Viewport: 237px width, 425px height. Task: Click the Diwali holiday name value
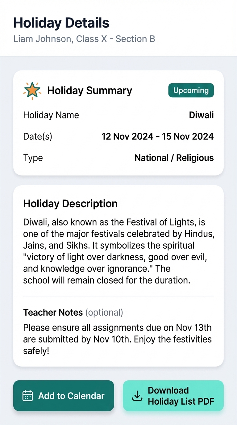pyautogui.click(x=201, y=115)
